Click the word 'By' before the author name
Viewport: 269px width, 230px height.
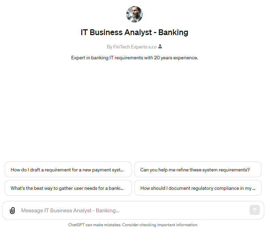(x=110, y=47)
